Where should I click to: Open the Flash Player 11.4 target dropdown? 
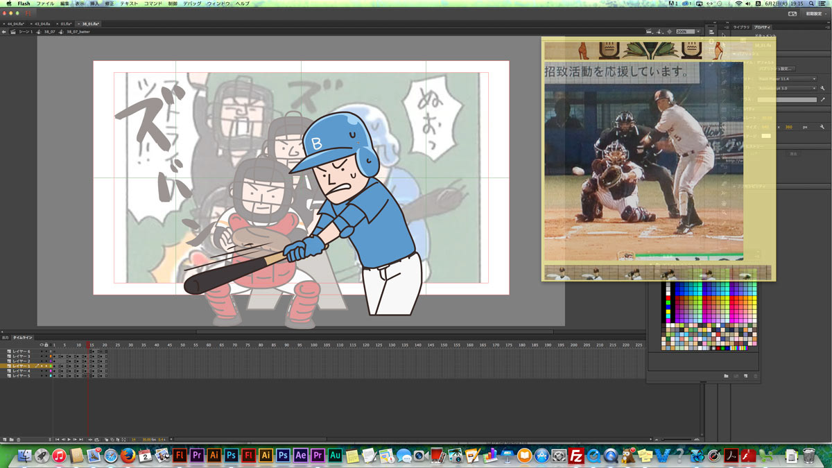click(788, 79)
